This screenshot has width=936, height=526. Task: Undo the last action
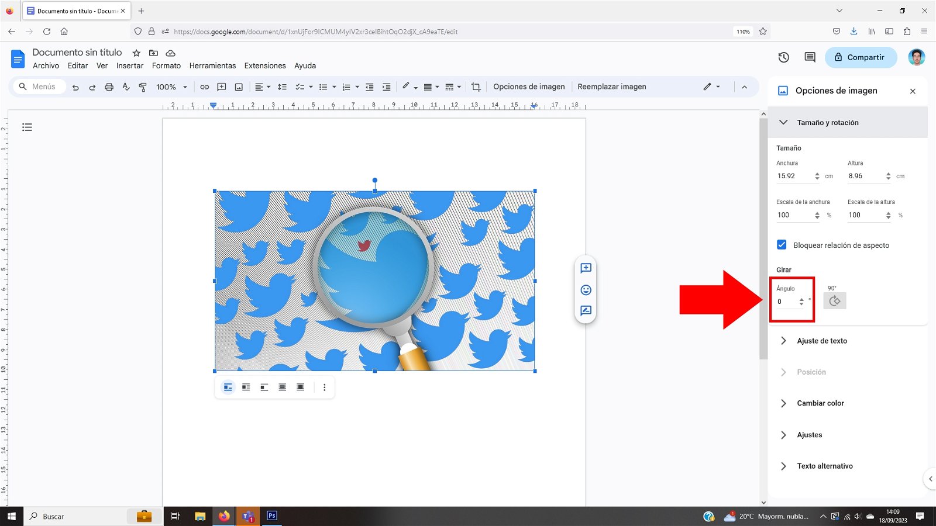[75, 87]
